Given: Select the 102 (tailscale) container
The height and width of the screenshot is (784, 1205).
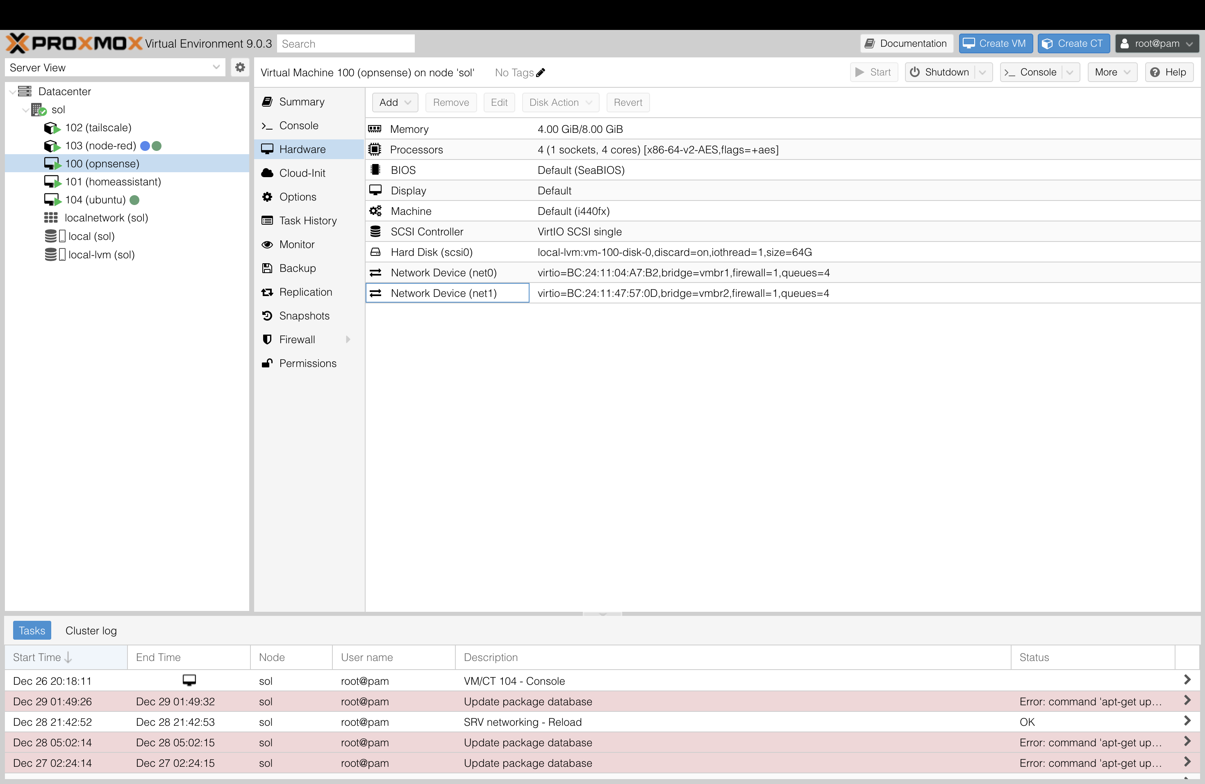Looking at the screenshot, I should (x=98, y=128).
